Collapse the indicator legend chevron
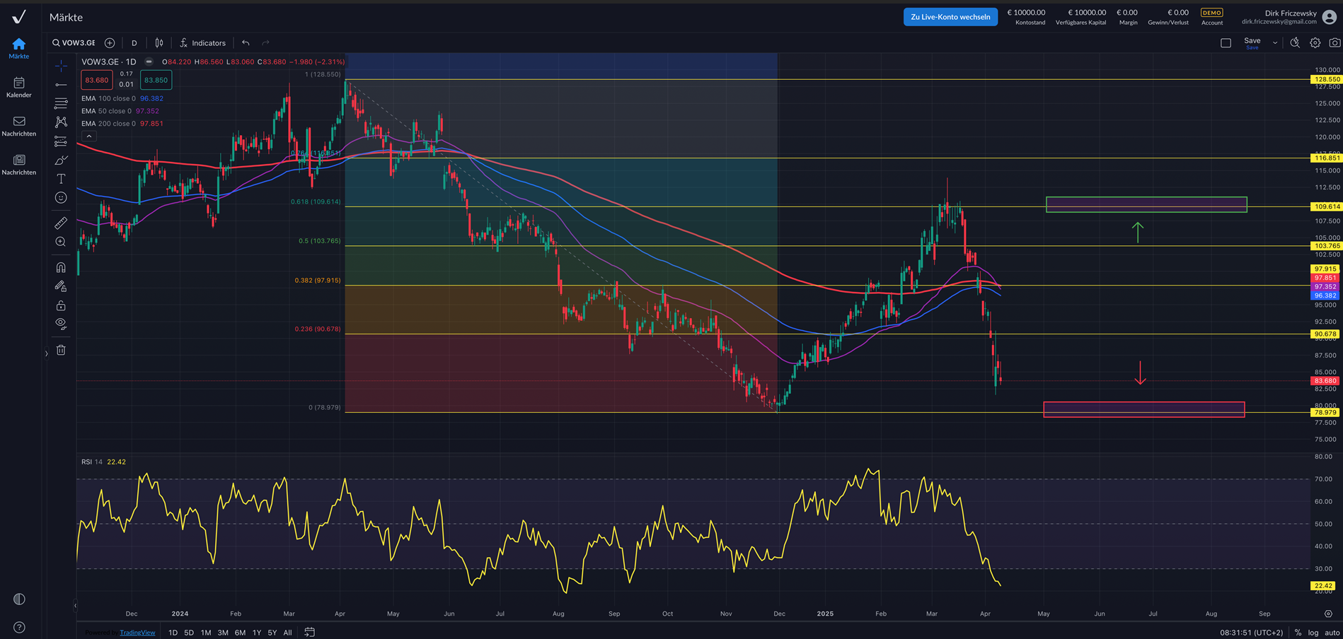 [89, 136]
